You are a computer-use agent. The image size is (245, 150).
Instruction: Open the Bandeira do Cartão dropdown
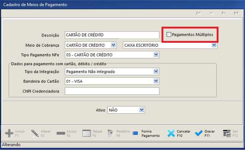(x=156, y=81)
